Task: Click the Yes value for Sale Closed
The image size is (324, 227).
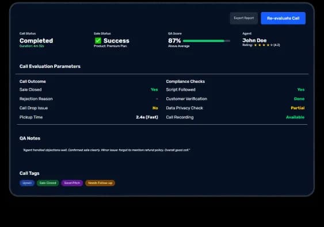Action: 154,90
